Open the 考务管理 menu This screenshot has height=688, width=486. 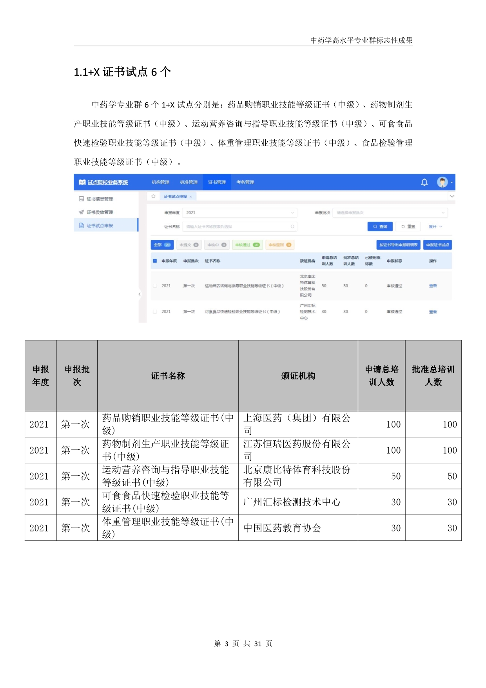click(x=245, y=182)
